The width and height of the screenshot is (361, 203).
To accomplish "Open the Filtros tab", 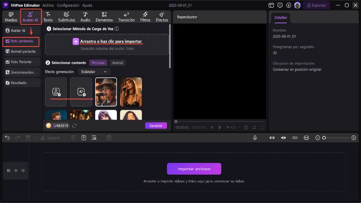I will coord(145,17).
